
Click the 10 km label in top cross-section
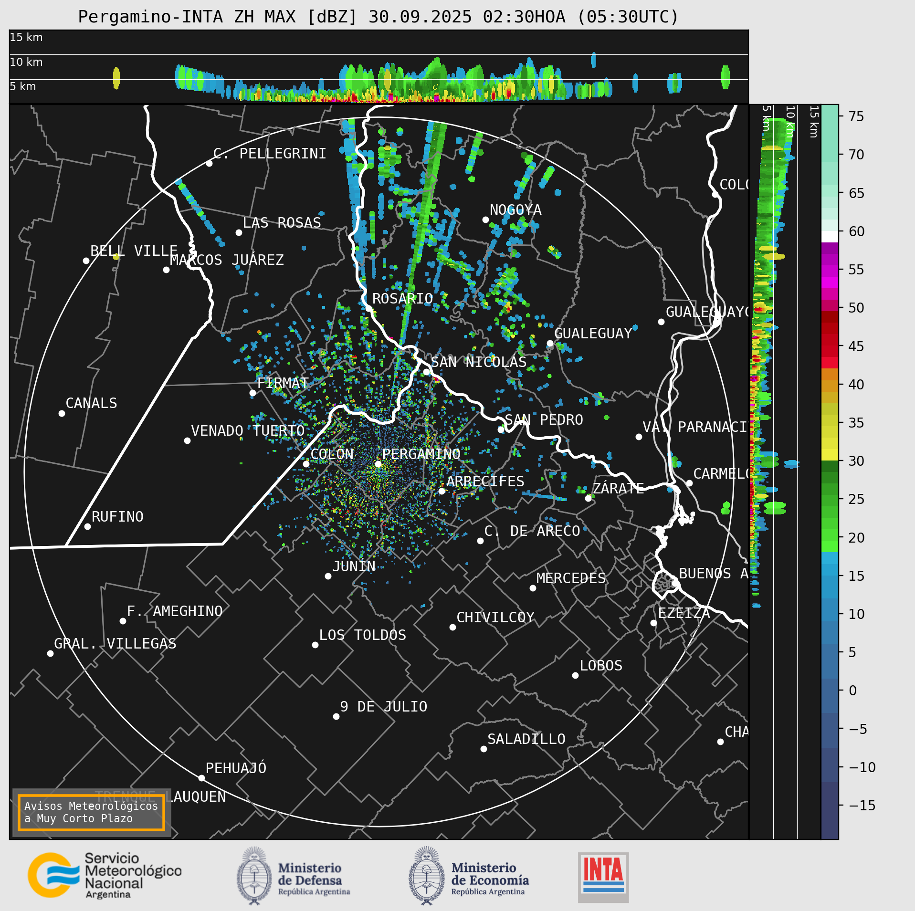tap(26, 62)
